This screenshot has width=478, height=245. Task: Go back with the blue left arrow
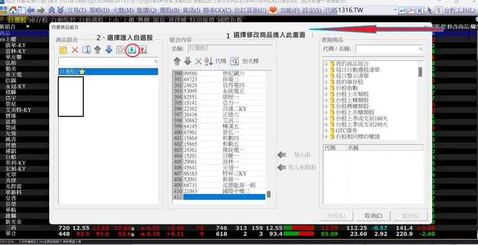(31, 10)
